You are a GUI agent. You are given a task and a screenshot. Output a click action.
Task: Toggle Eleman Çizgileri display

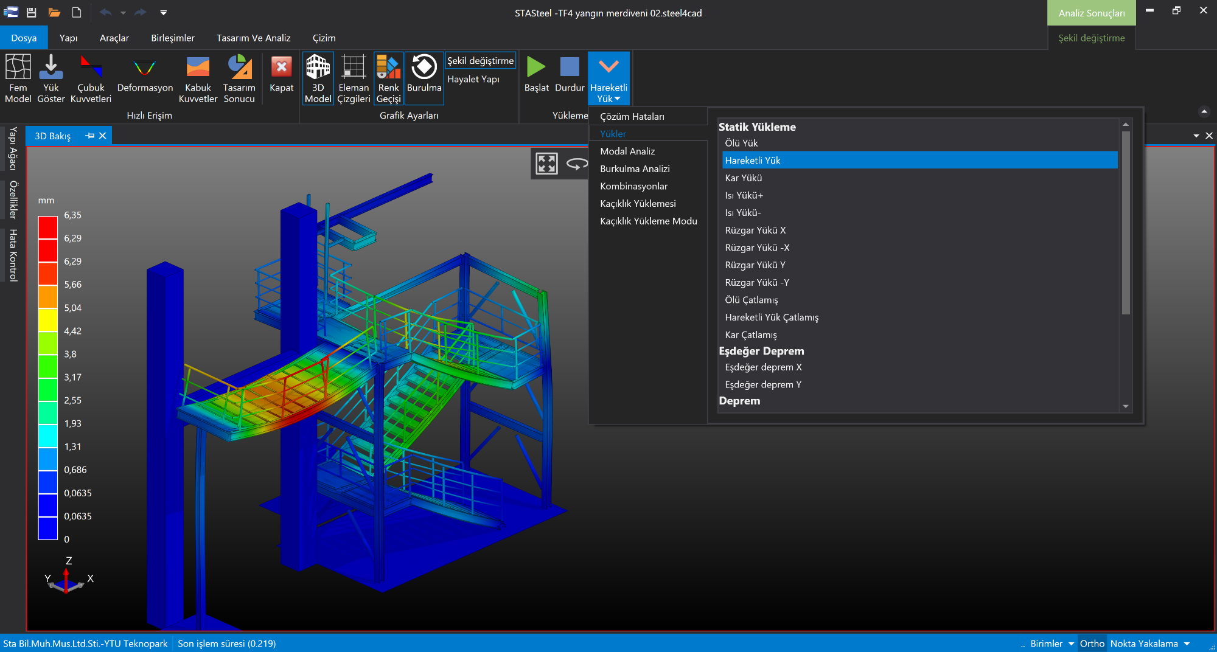354,78
